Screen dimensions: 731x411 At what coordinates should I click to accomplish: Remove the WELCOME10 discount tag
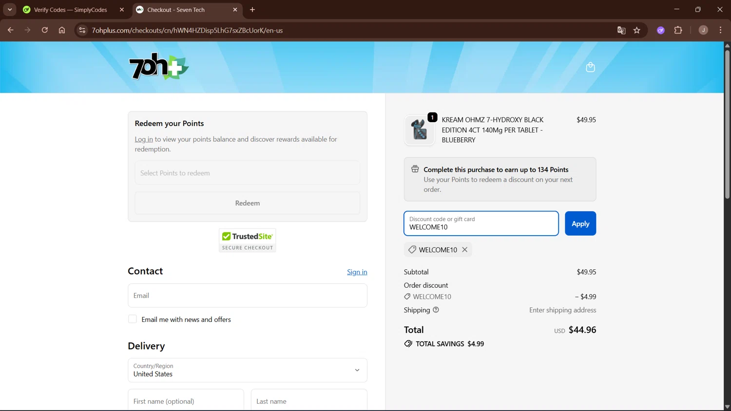[x=465, y=250]
